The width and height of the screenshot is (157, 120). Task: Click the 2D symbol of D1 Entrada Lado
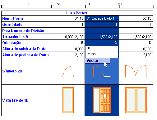pyautogui.click(x=102, y=71)
